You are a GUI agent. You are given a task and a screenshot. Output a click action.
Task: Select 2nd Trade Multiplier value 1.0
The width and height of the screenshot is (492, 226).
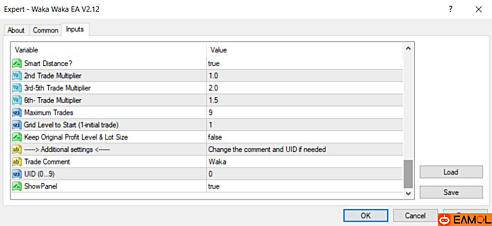click(x=214, y=76)
